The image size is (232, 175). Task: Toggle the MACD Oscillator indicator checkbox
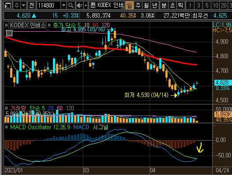coord(6,127)
